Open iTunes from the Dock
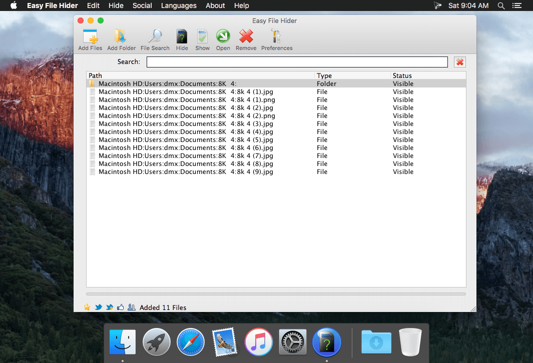 [x=258, y=342]
